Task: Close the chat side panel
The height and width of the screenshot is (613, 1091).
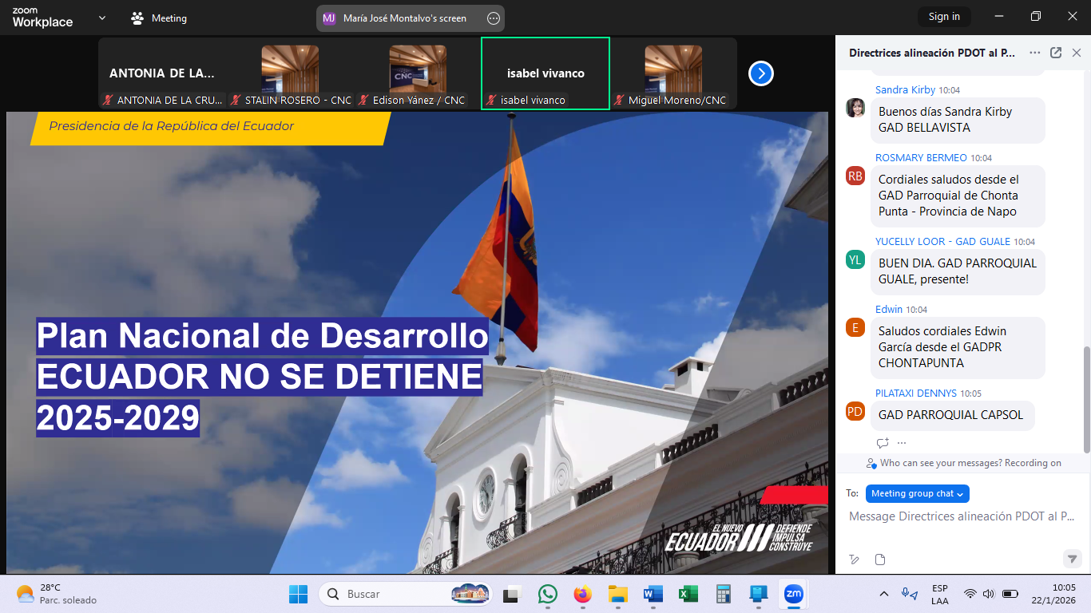Action: (x=1077, y=53)
